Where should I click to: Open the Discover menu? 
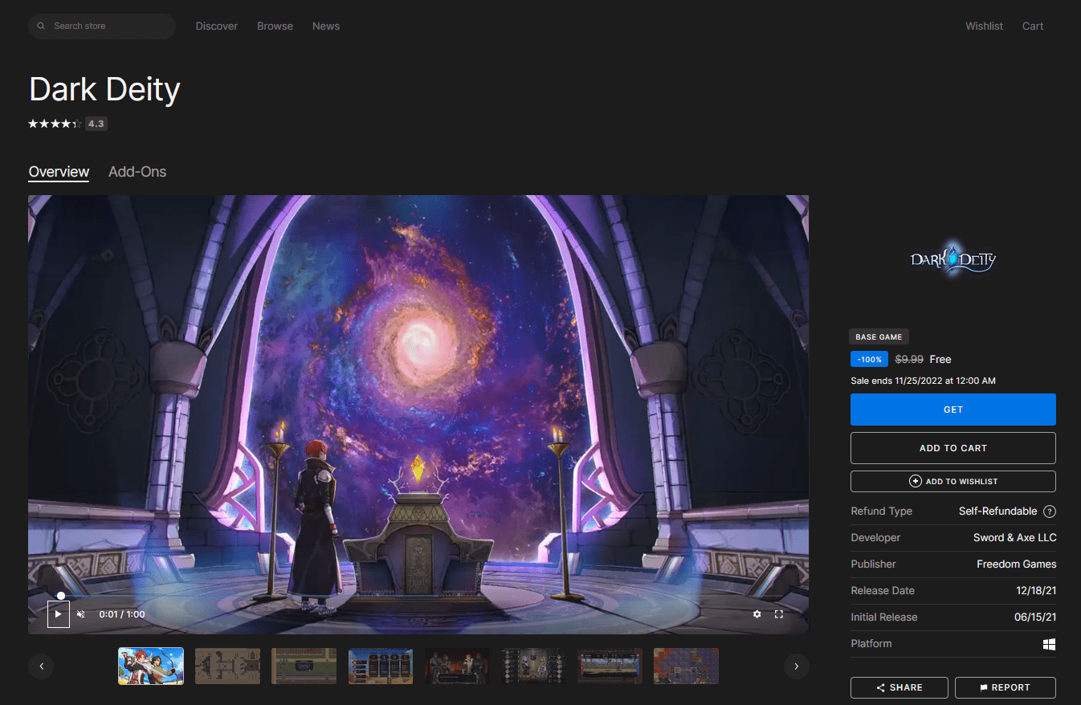[x=217, y=26]
